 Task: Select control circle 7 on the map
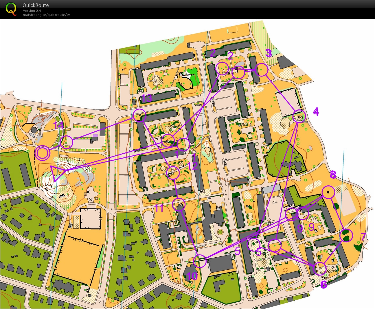point(346,236)
